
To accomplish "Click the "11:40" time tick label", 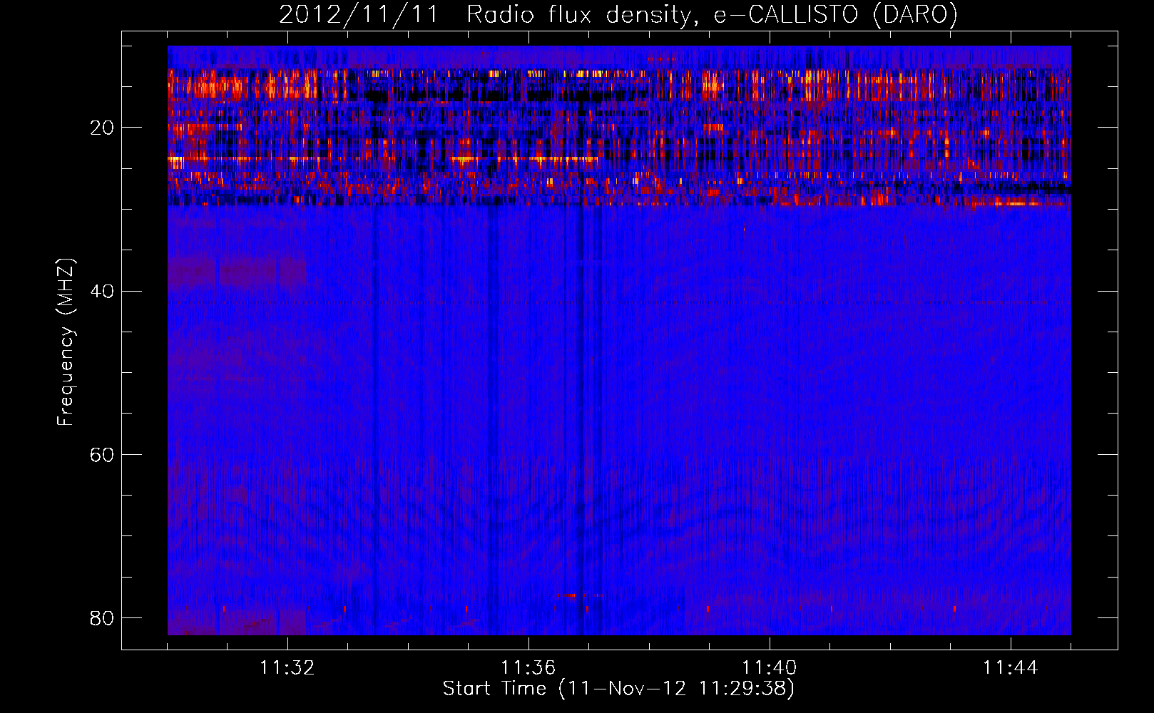I will (x=770, y=668).
